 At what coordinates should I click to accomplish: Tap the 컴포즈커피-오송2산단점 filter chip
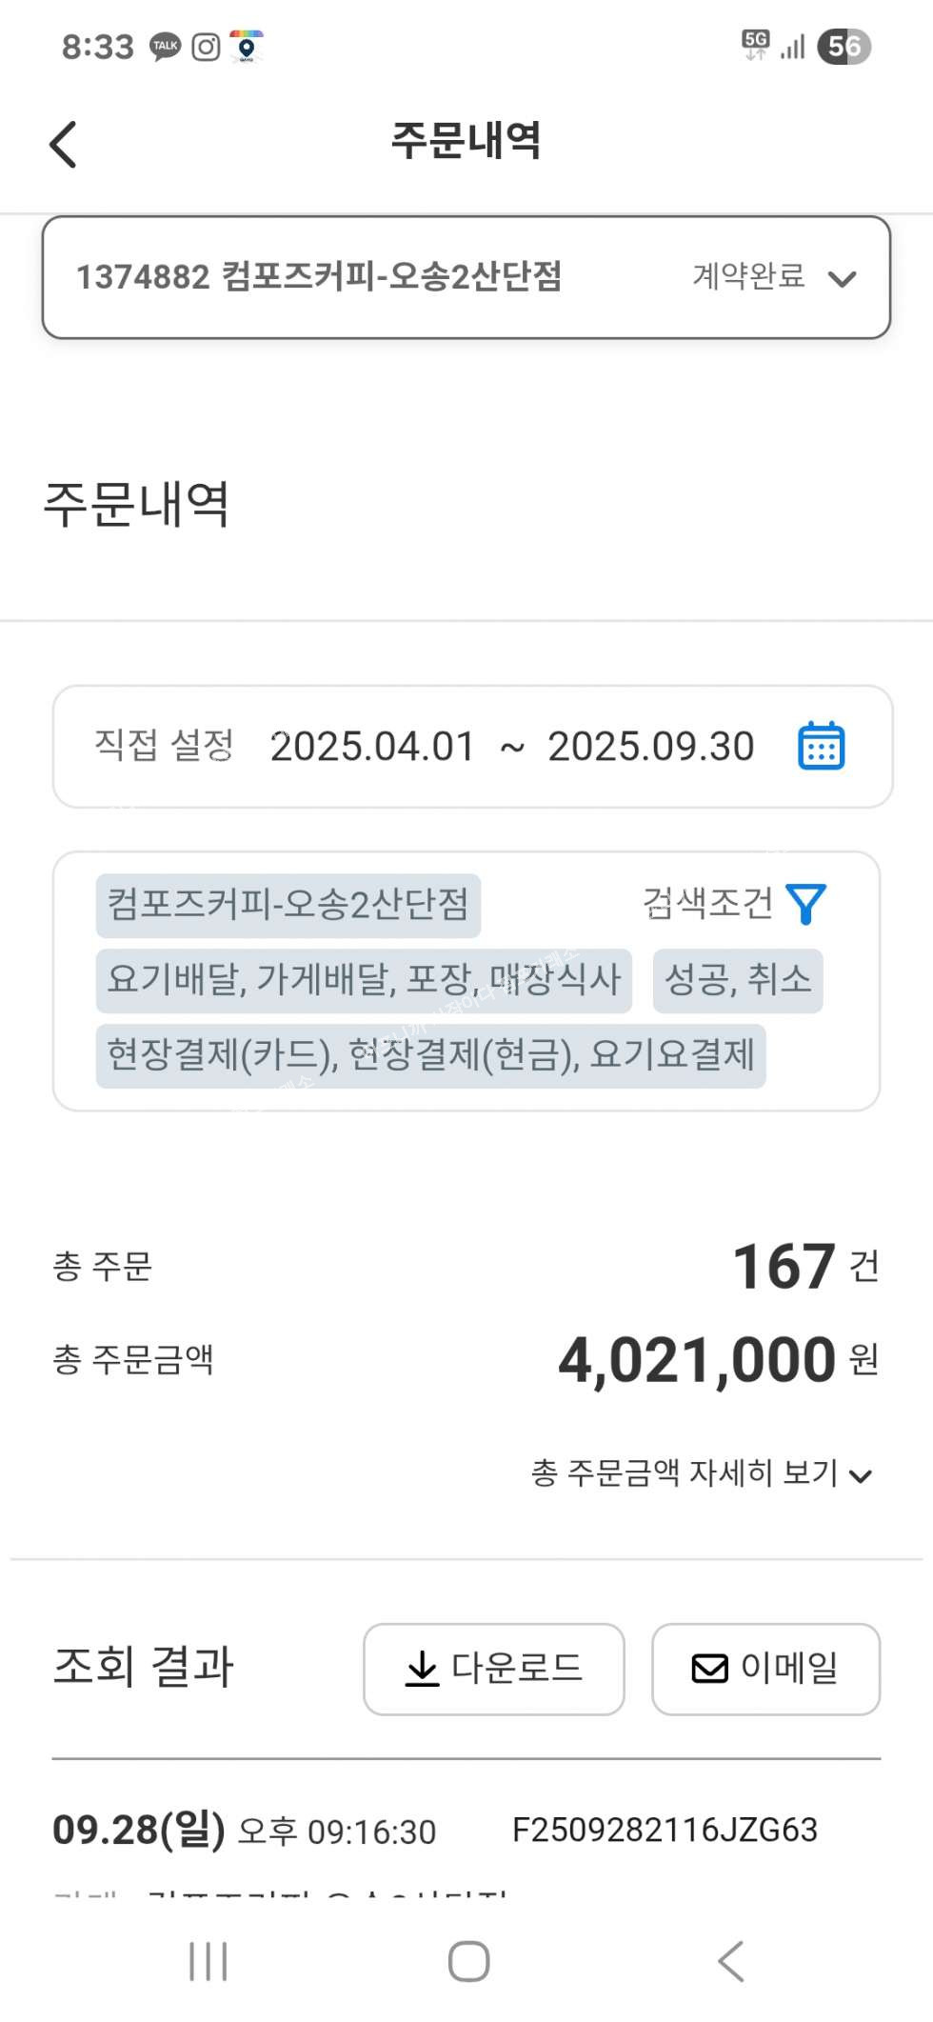[288, 905]
